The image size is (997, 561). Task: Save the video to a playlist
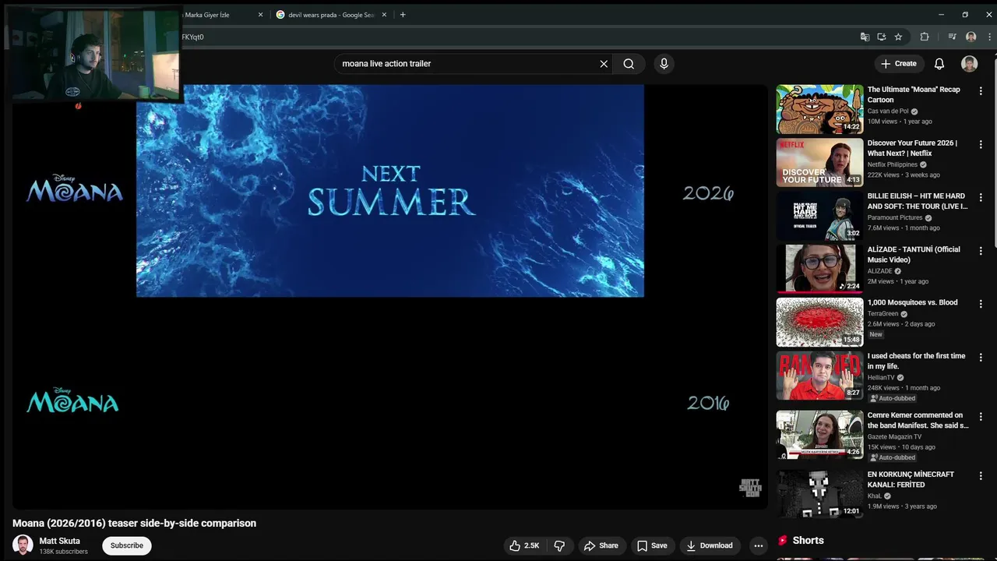point(652,545)
